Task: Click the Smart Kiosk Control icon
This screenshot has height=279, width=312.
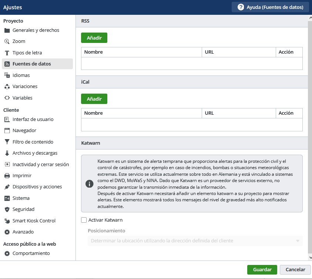Action: 7,221
